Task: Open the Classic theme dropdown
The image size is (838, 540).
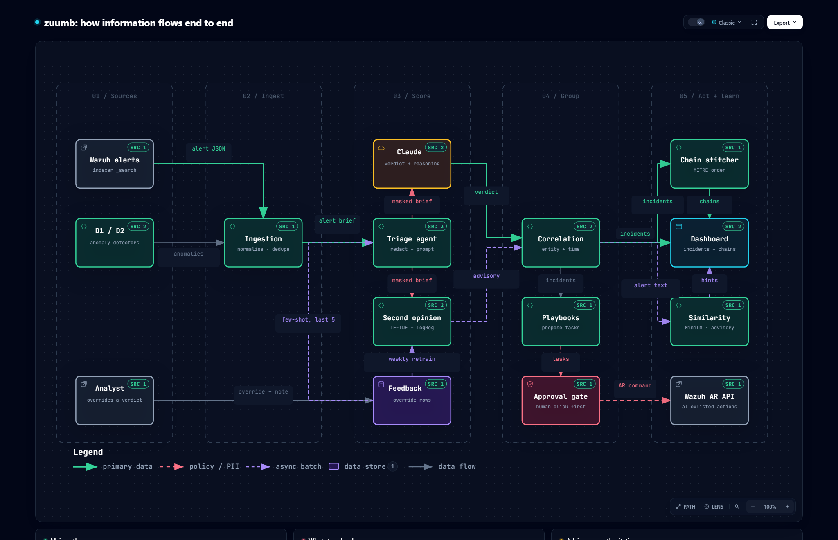Action: click(727, 22)
